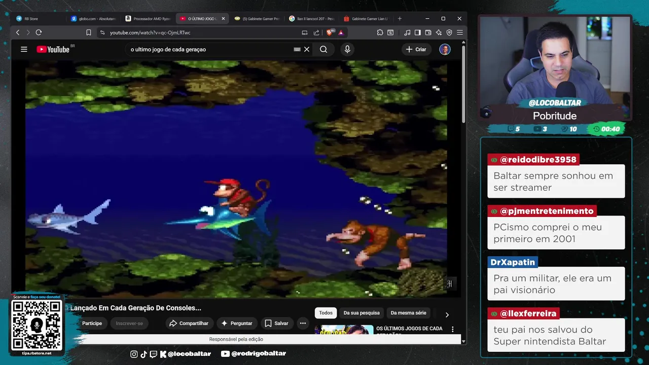Clear the YouTube search text with X
This screenshot has height=365, width=649.
pyautogui.click(x=307, y=49)
